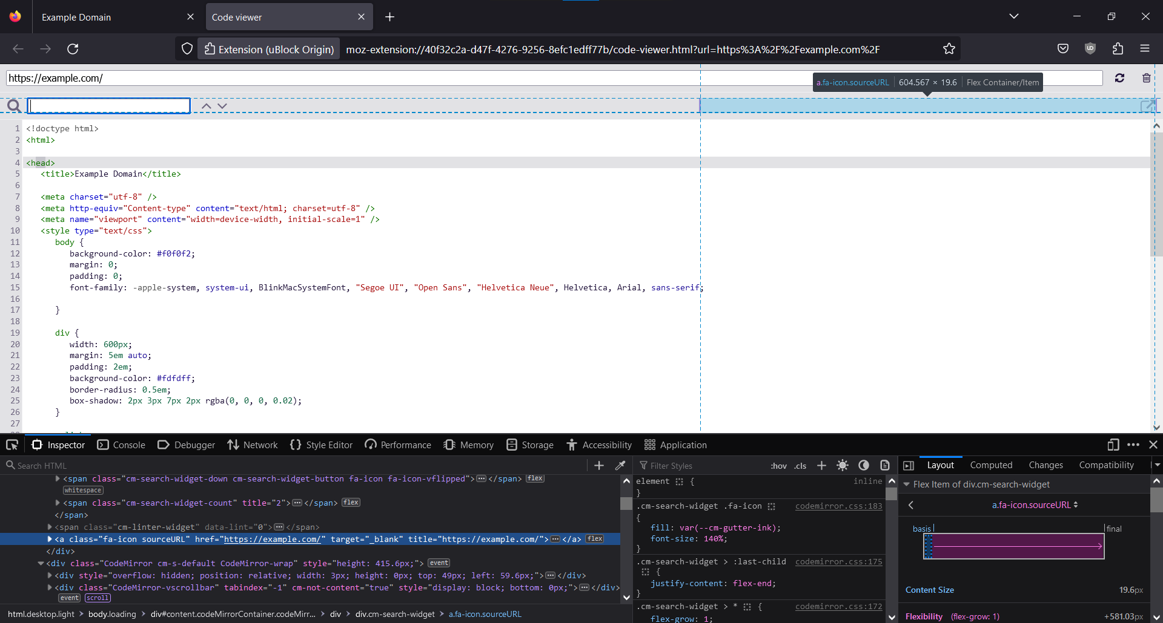Enable dark color scheme simulation
Viewport: 1163px width, 623px height.
[863, 465]
